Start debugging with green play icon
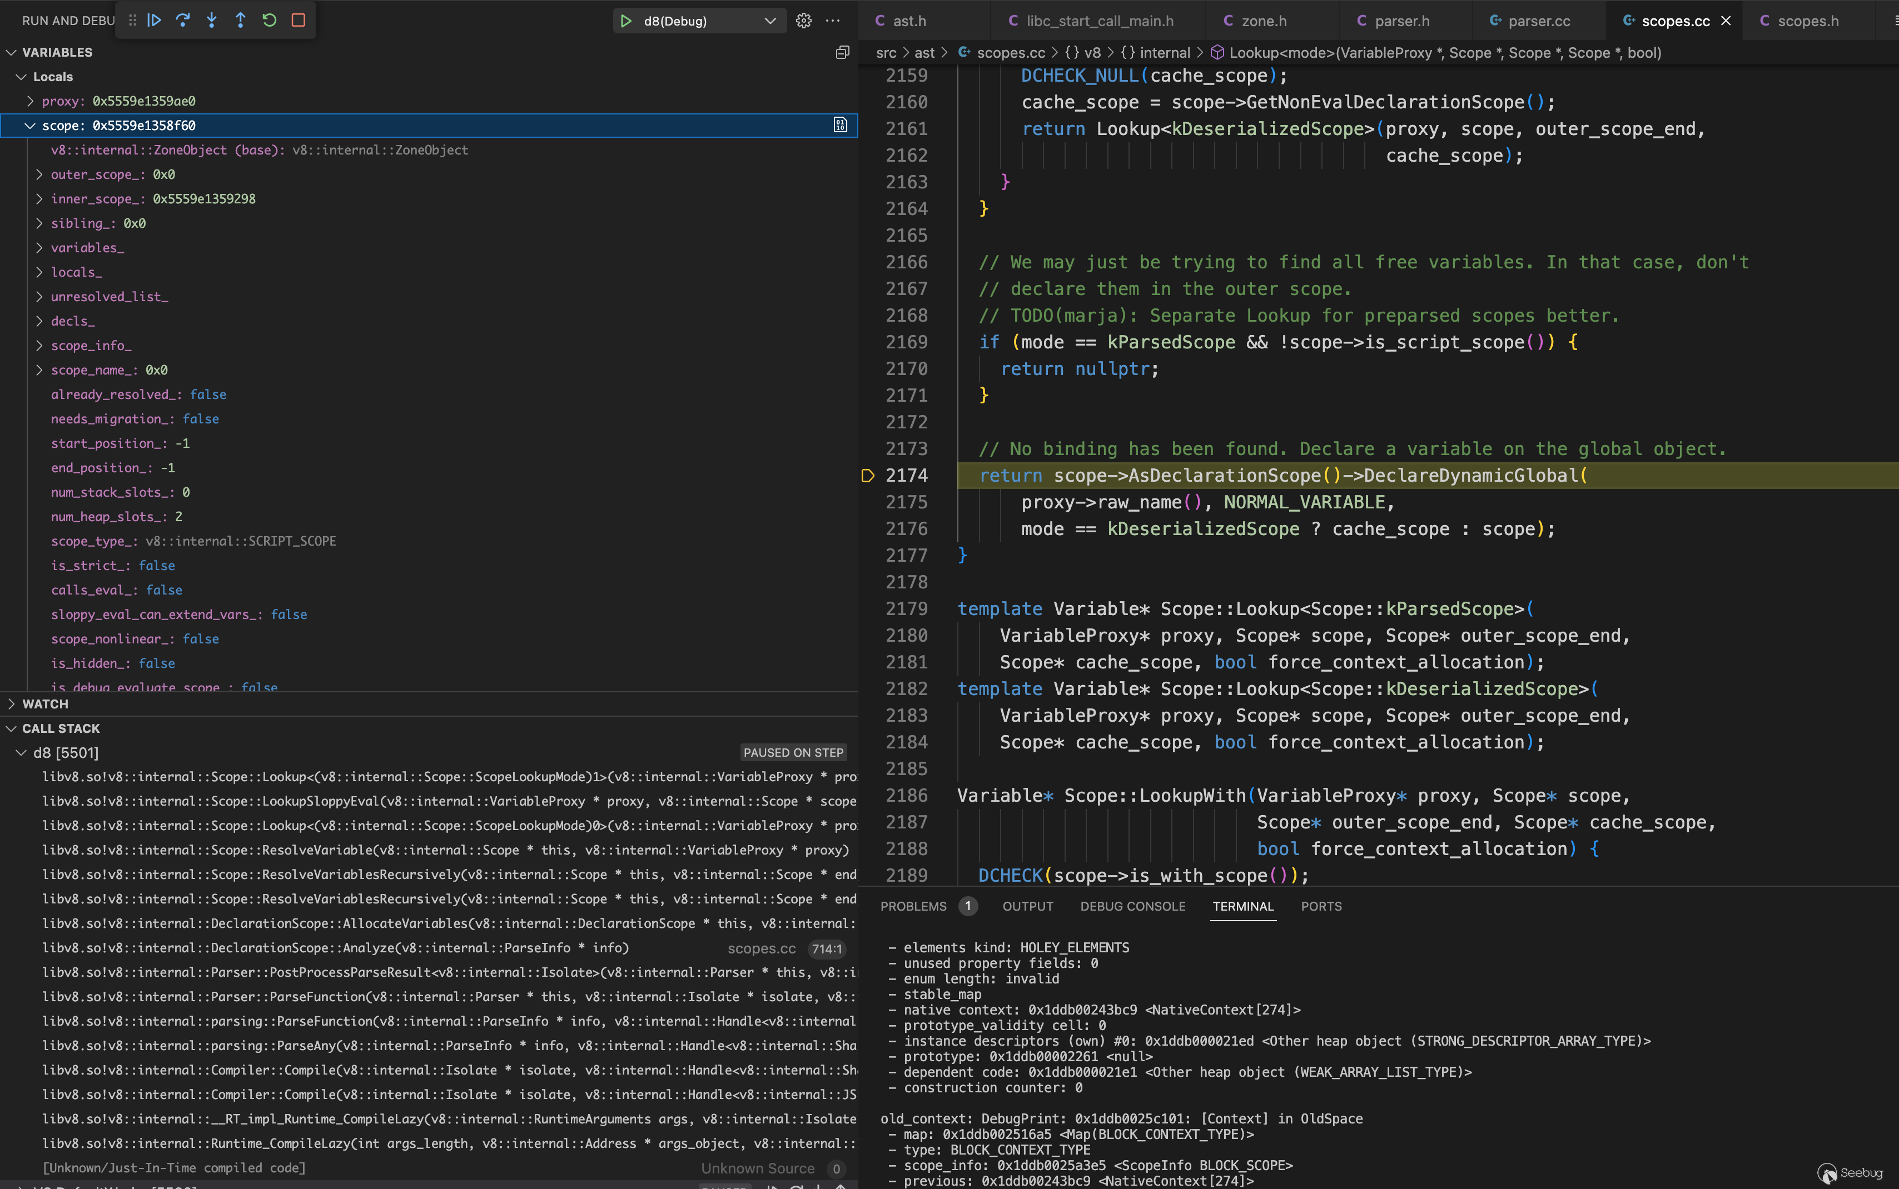The image size is (1899, 1189). (x=626, y=21)
